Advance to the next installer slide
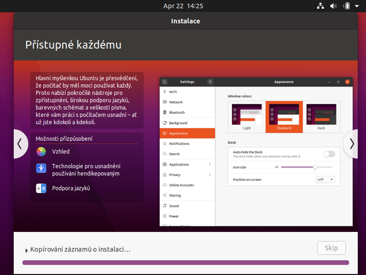The image size is (366, 275). 351,144
